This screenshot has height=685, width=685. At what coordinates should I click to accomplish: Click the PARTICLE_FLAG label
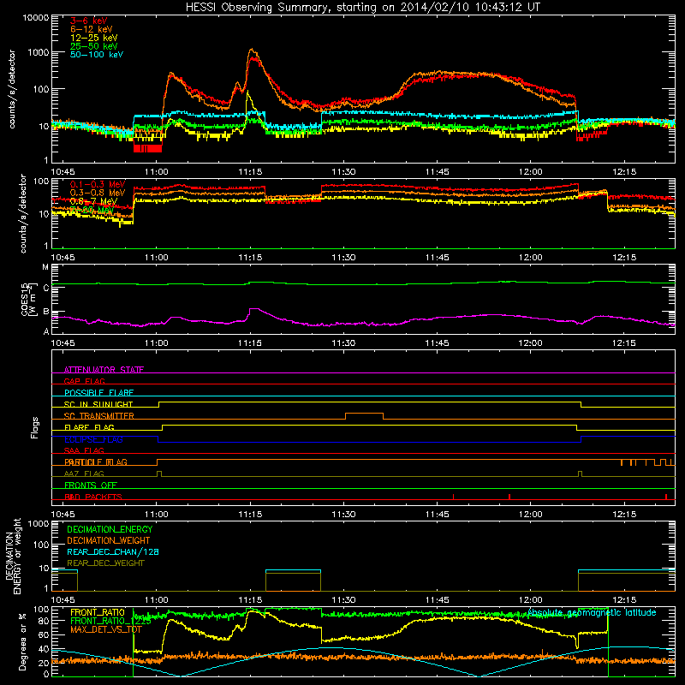[96, 462]
